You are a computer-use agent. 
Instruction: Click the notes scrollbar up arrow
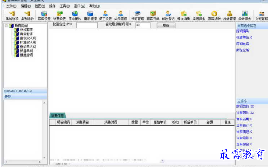click(44, 103)
